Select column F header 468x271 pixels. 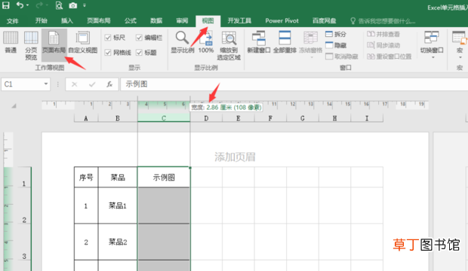[270, 118]
